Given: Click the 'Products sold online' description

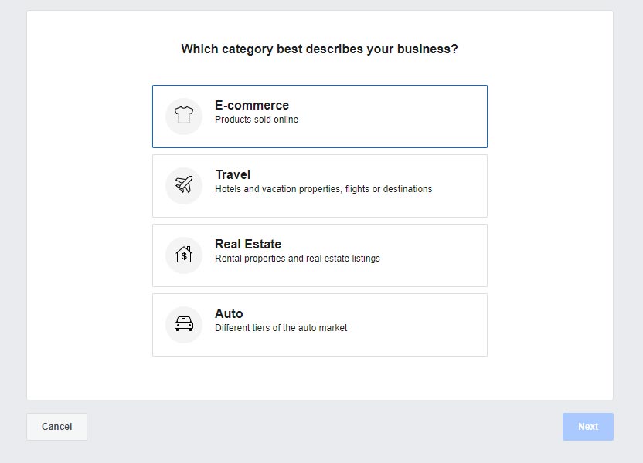Looking at the screenshot, I should tap(257, 120).
